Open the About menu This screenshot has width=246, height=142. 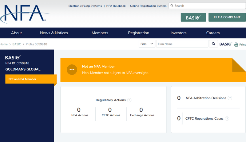tap(17, 33)
